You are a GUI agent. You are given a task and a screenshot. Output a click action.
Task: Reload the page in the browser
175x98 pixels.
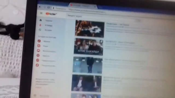[49, 7]
